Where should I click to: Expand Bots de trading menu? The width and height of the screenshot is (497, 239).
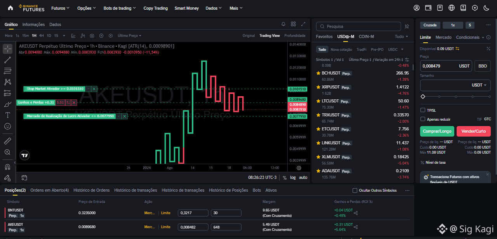(120, 8)
